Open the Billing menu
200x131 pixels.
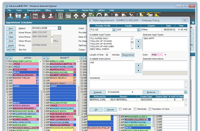48,10
